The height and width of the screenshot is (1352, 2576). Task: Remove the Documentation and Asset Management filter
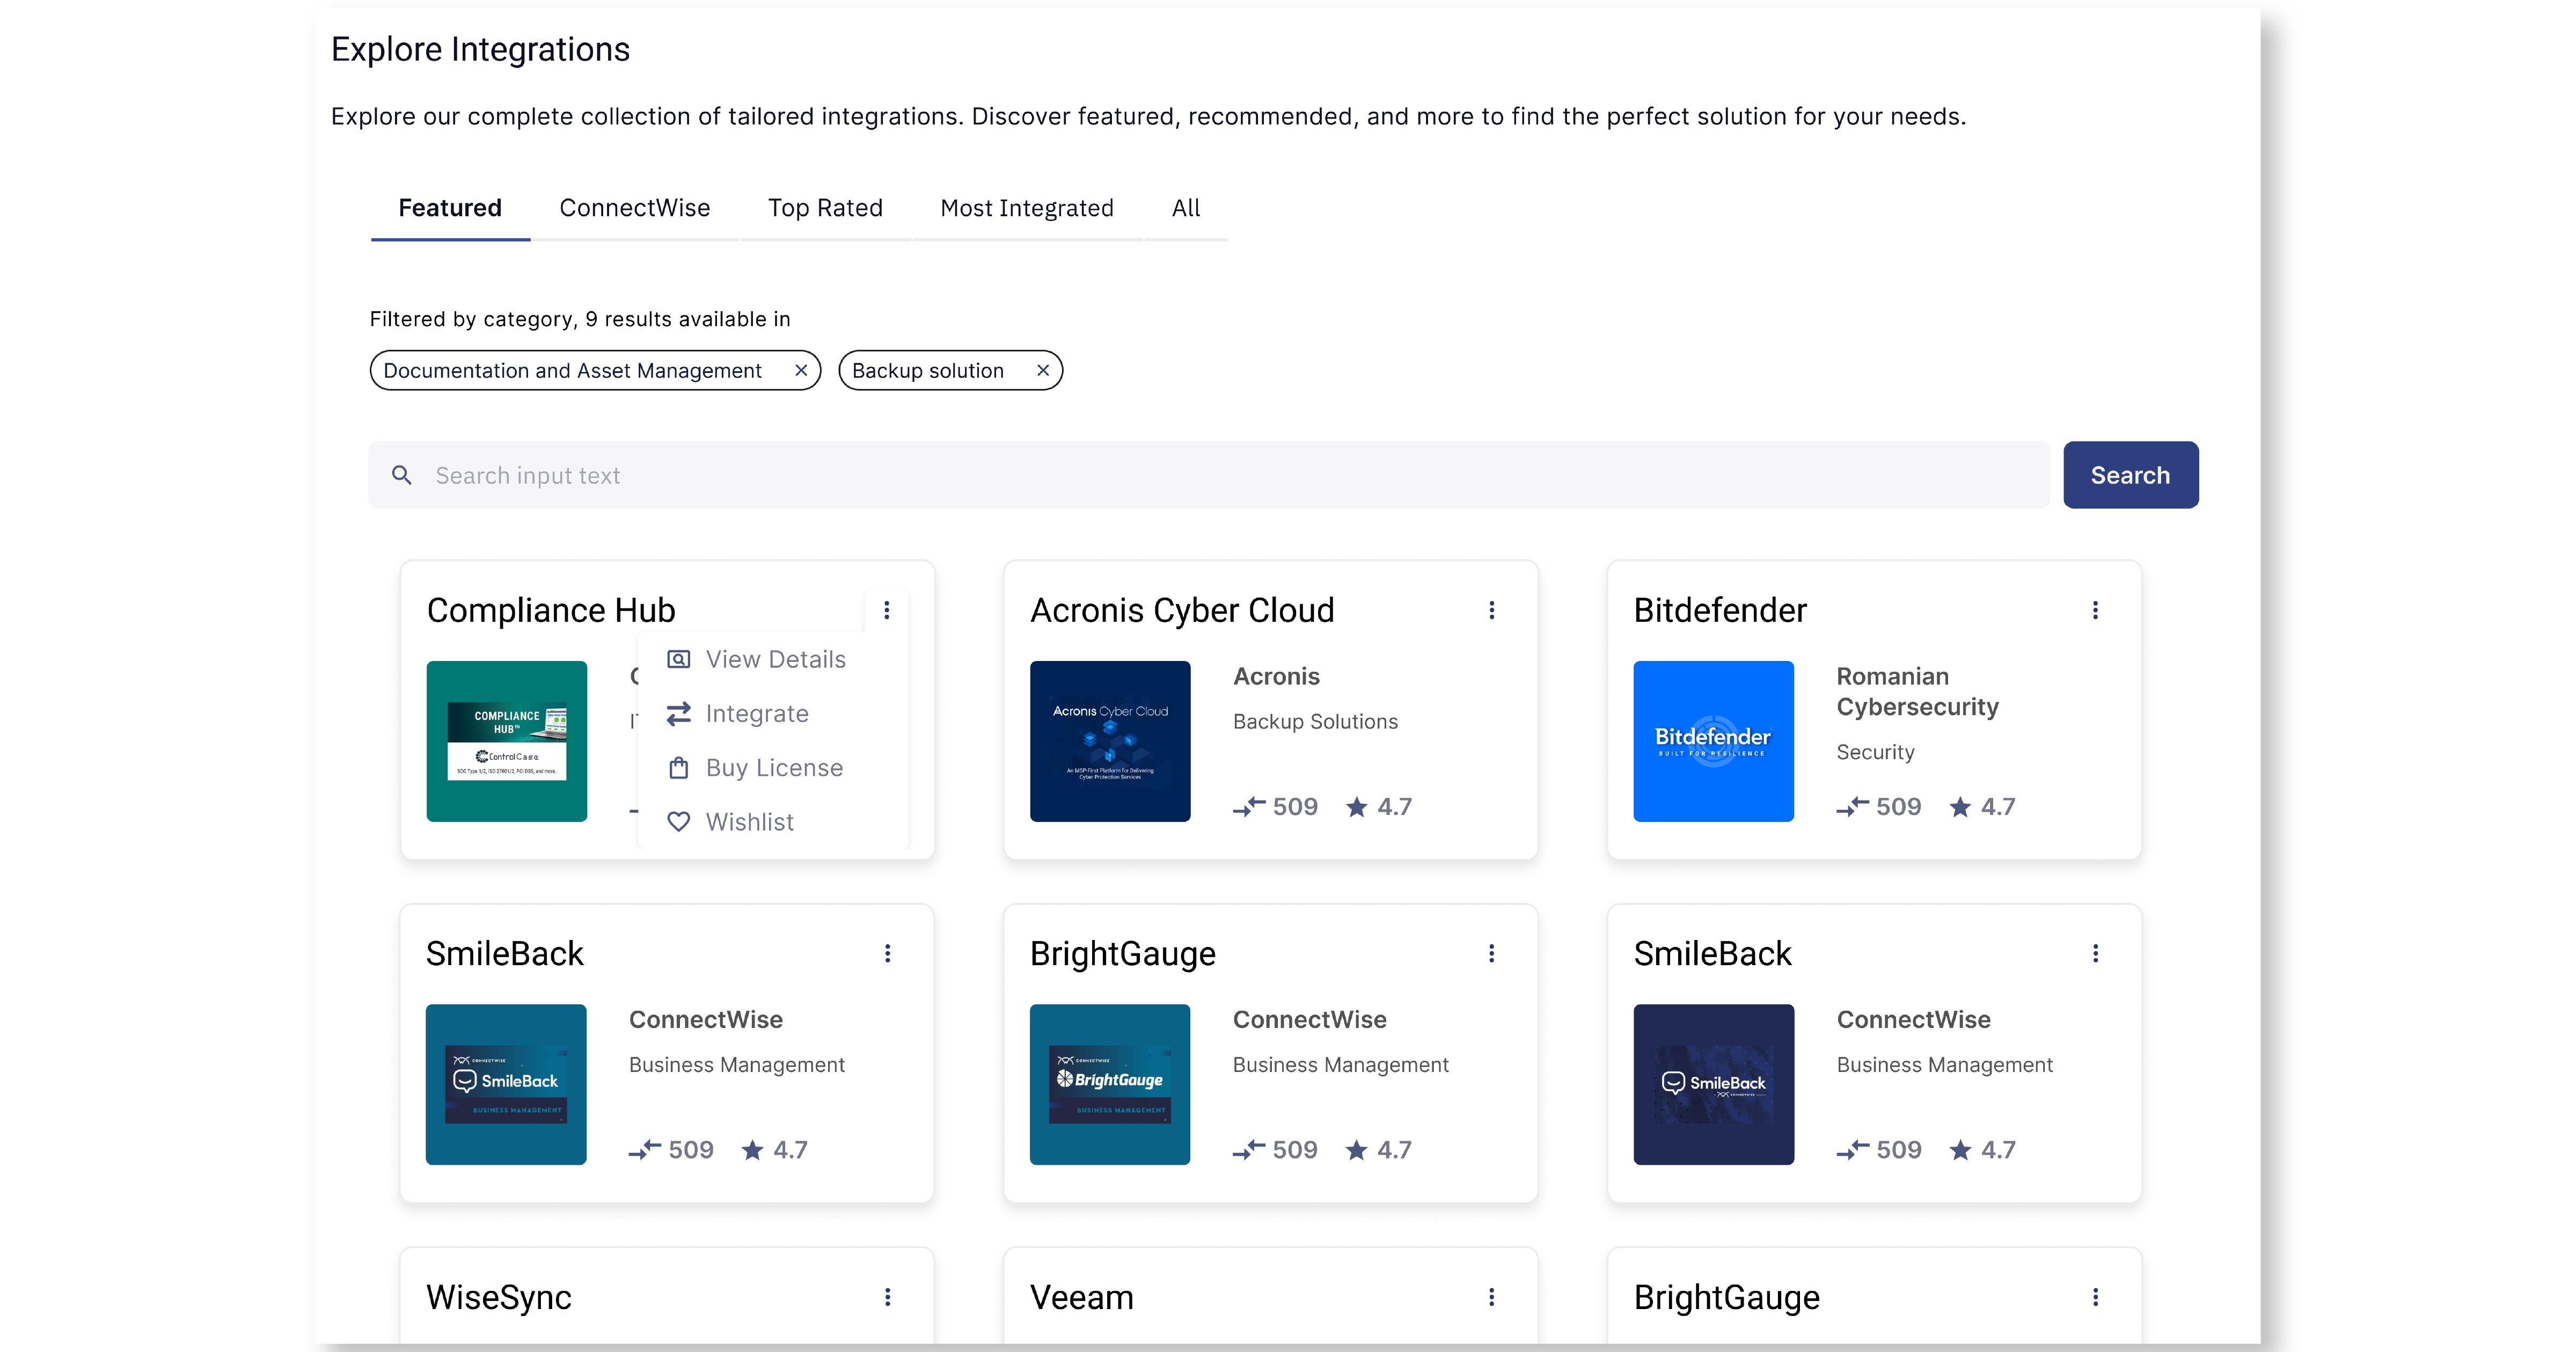(801, 370)
